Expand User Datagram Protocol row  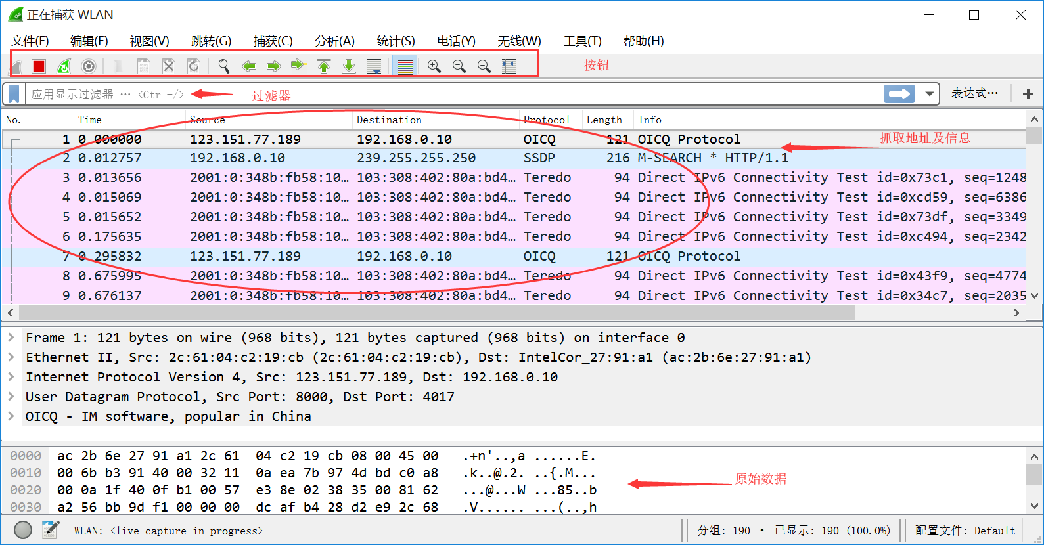(11, 397)
